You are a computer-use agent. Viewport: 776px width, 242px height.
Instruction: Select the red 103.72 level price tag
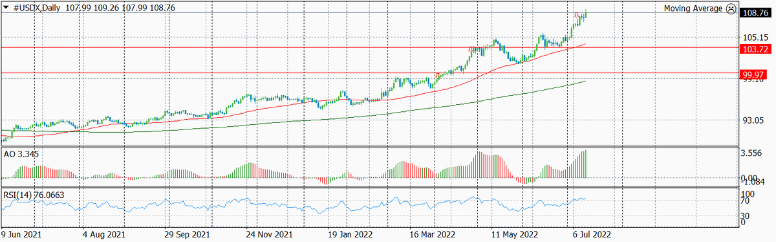[x=755, y=49]
